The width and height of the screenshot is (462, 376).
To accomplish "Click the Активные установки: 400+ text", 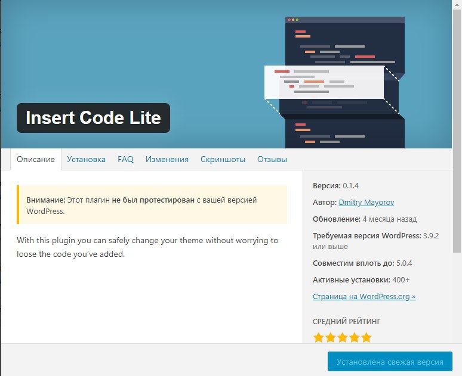I will click(361, 280).
